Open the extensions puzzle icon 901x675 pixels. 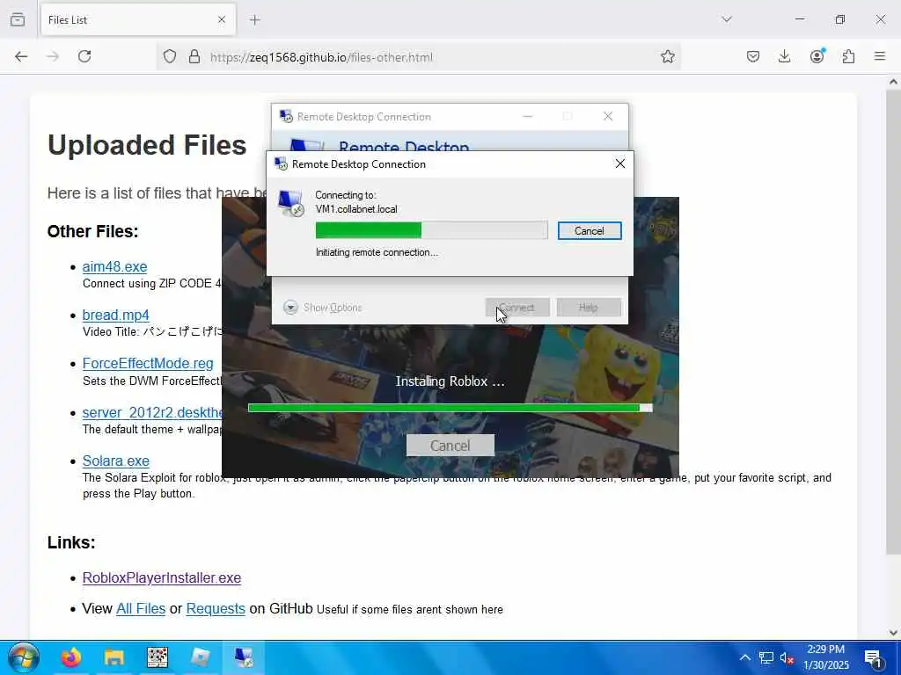tap(848, 56)
